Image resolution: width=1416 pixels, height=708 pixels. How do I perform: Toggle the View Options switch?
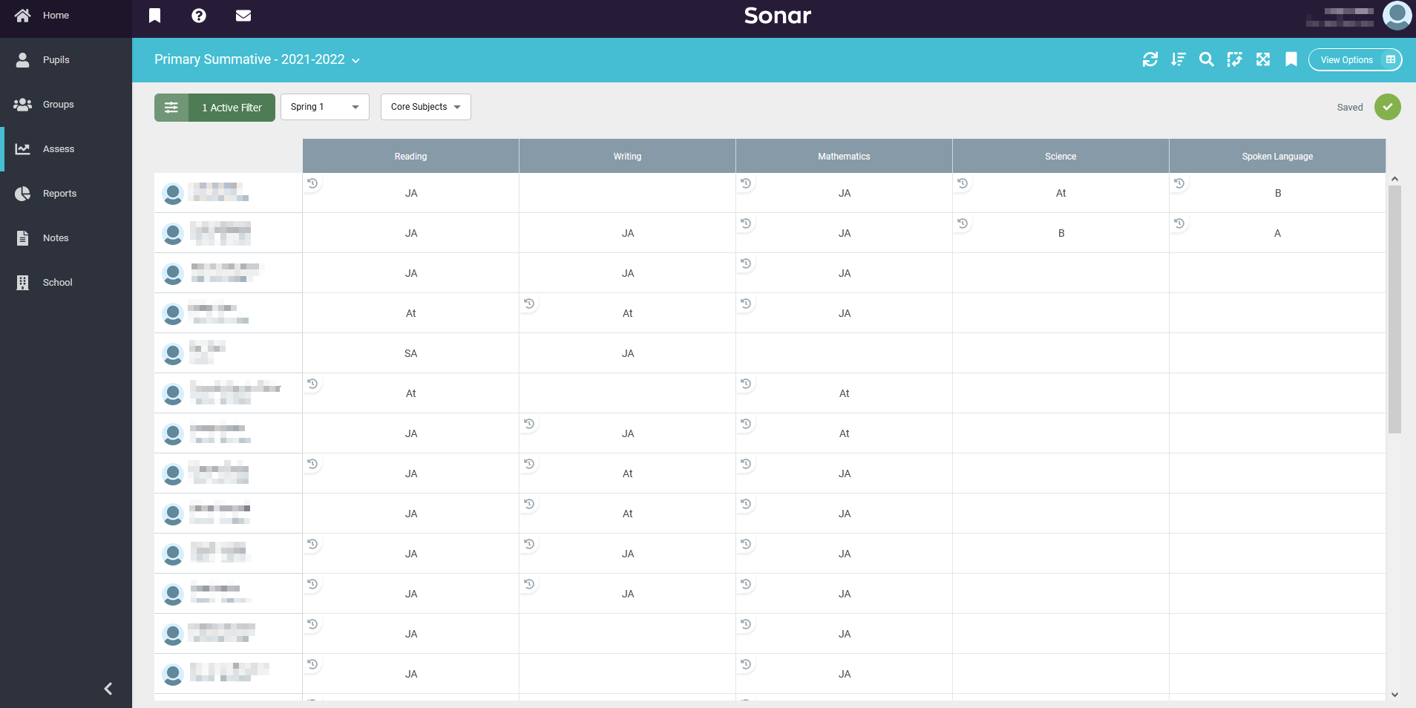(1390, 59)
